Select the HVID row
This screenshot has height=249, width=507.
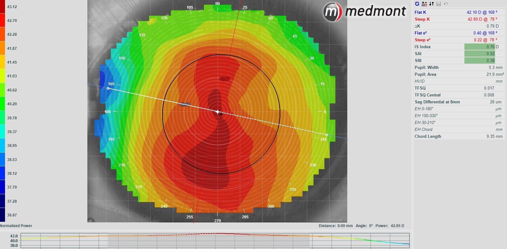tap(459, 81)
